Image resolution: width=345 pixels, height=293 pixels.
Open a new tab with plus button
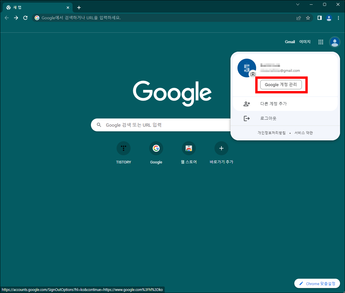coord(79,8)
